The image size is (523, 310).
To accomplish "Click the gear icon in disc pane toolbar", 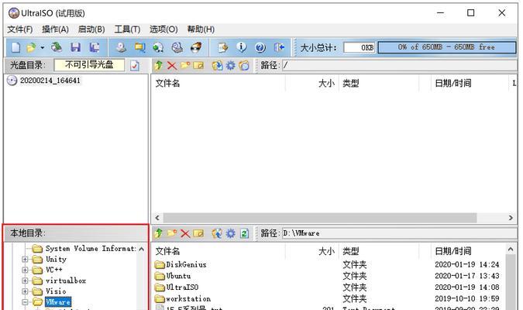I will pos(230,65).
